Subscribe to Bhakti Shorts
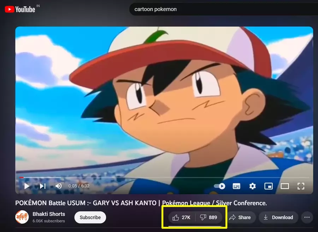 tap(90, 218)
